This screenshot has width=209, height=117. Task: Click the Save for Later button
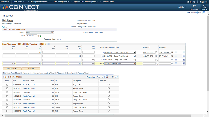tap(12, 69)
